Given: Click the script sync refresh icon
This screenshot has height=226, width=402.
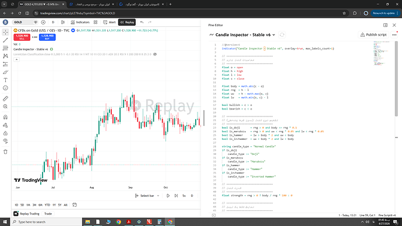Looking at the screenshot, I should pos(282,35).
